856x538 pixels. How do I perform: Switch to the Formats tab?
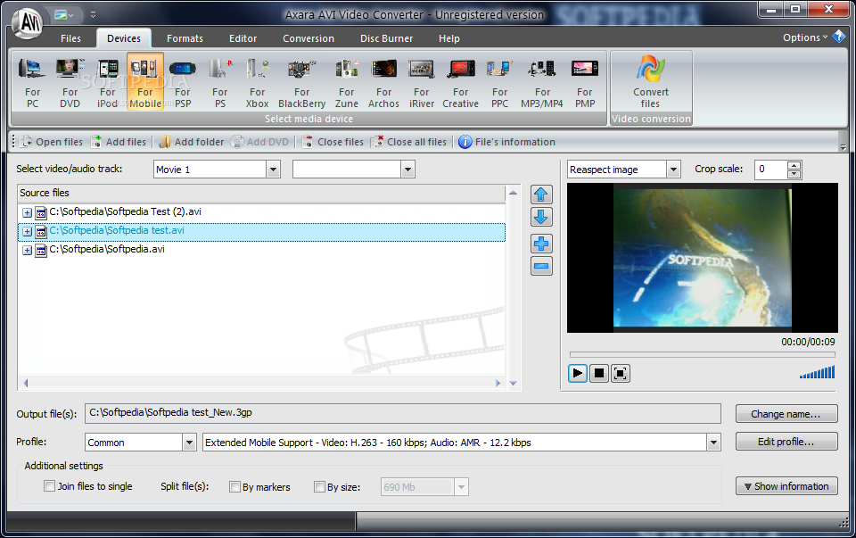[x=185, y=38]
